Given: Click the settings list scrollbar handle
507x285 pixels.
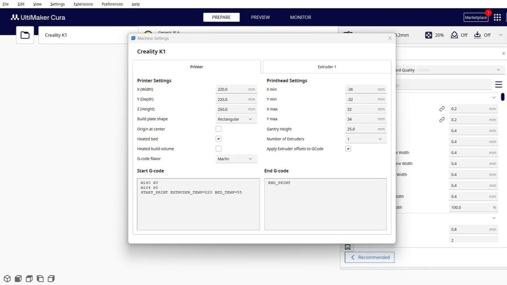Looking at the screenshot, I should [x=503, y=97].
